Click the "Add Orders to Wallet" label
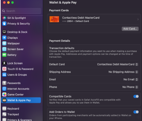Screen dimensions: 142x121 pos(62,112)
